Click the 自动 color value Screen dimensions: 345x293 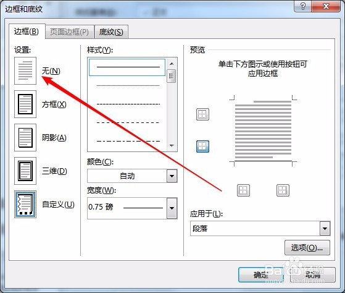pyautogui.click(x=127, y=176)
